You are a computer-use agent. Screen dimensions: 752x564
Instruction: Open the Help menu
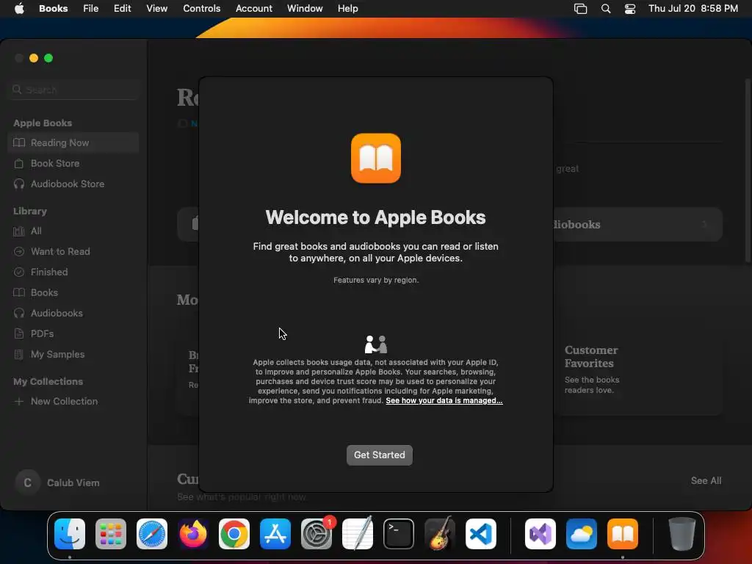coord(347,9)
